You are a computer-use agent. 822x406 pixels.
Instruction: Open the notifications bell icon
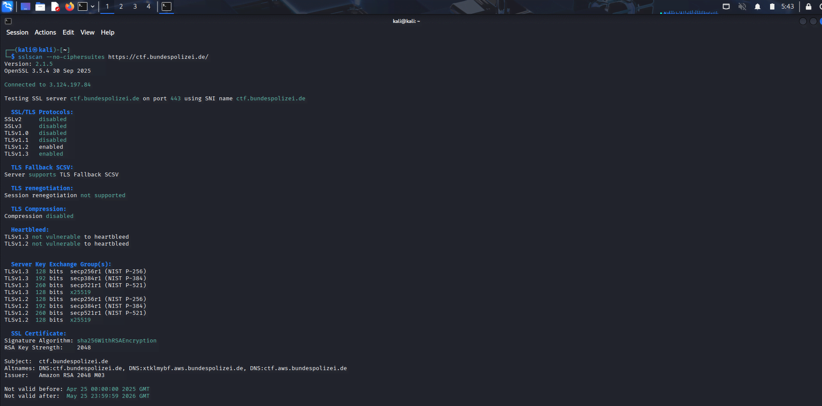(757, 6)
